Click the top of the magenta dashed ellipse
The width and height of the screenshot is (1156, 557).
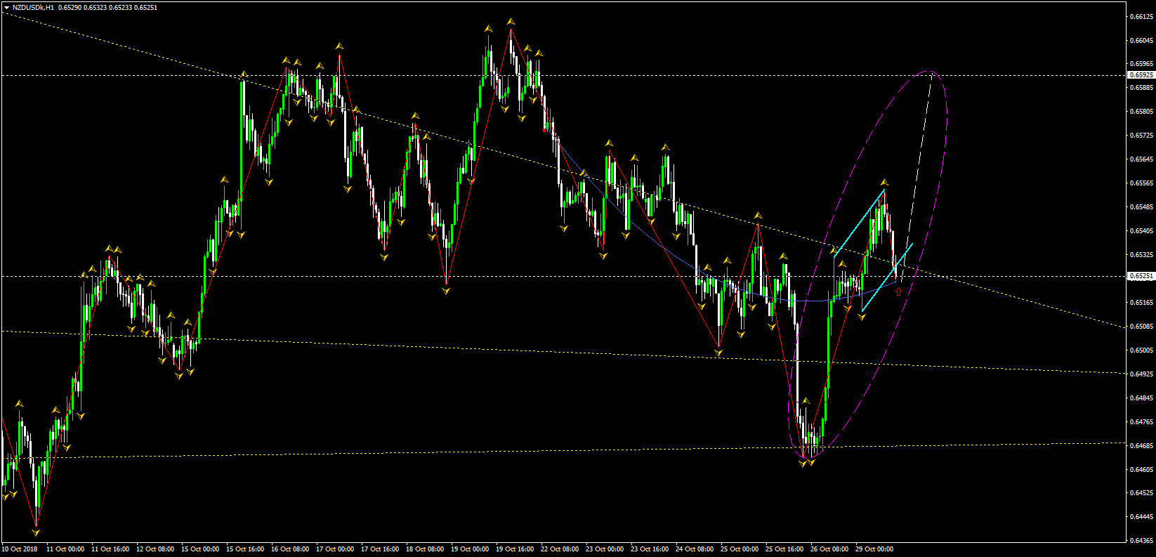[x=932, y=72]
